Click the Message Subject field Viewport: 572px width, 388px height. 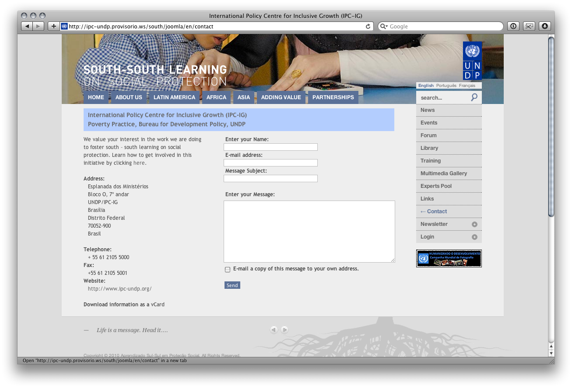point(270,179)
